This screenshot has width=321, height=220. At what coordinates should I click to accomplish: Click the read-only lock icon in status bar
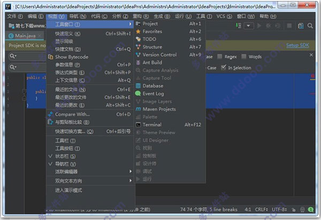click(x=294, y=209)
